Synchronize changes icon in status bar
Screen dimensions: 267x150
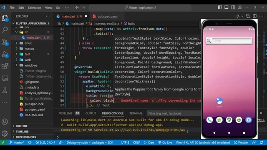[30, 142]
